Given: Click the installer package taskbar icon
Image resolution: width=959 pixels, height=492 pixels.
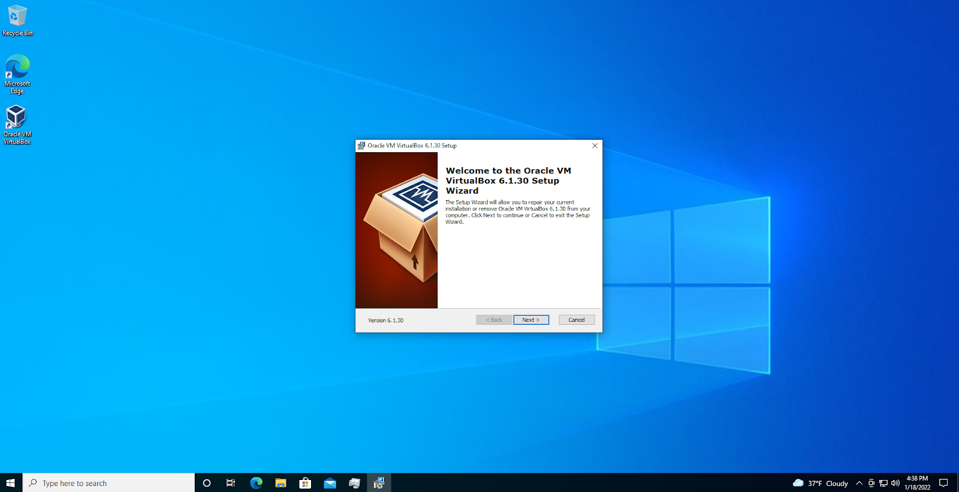Looking at the screenshot, I should [354, 483].
